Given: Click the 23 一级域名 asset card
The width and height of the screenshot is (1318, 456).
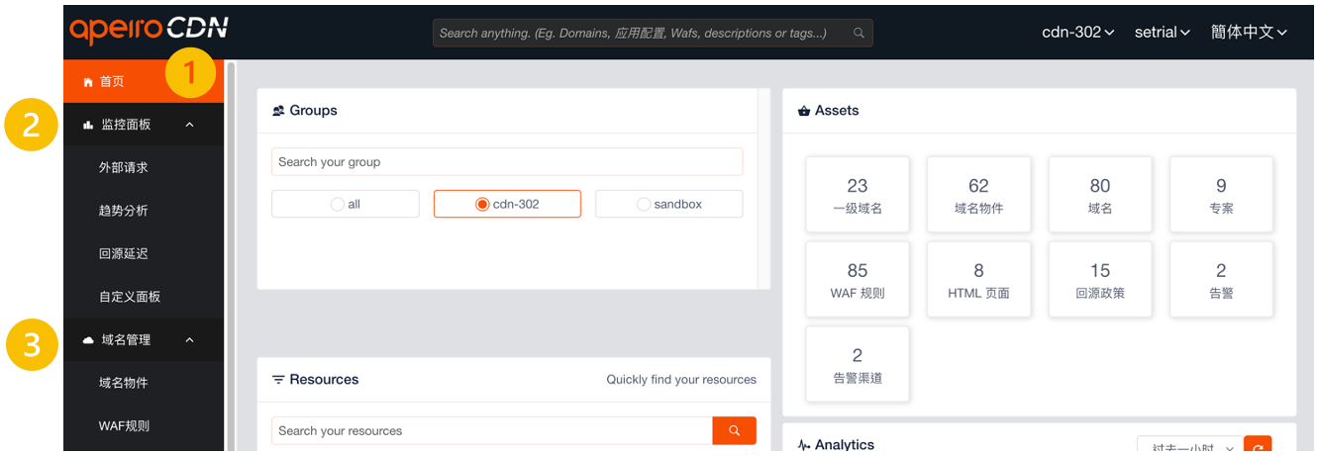Looking at the screenshot, I should [x=857, y=194].
